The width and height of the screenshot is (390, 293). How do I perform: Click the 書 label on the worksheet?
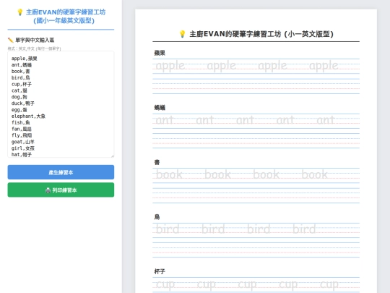tap(157, 162)
